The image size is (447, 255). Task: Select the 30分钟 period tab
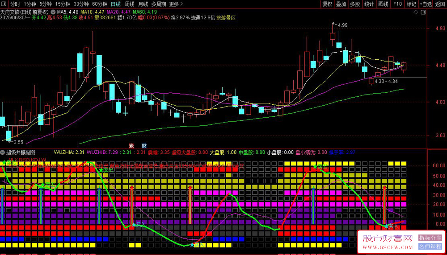[81, 4]
